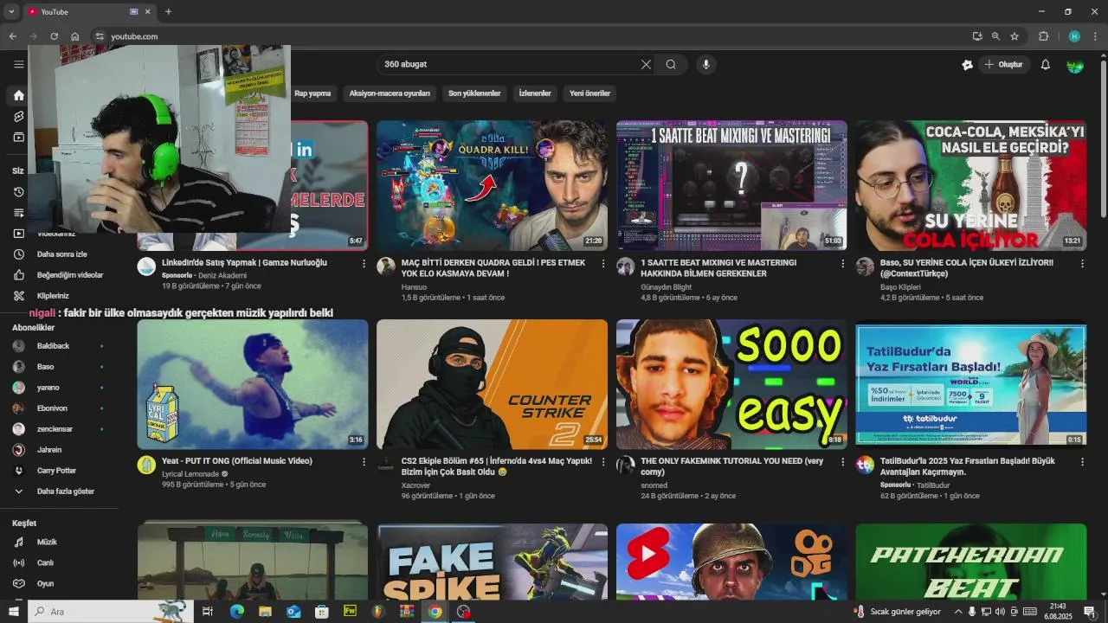This screenshot has width=1108, height=623.
Task: Reload the page in Chrome
Action: tap(54, 36)
